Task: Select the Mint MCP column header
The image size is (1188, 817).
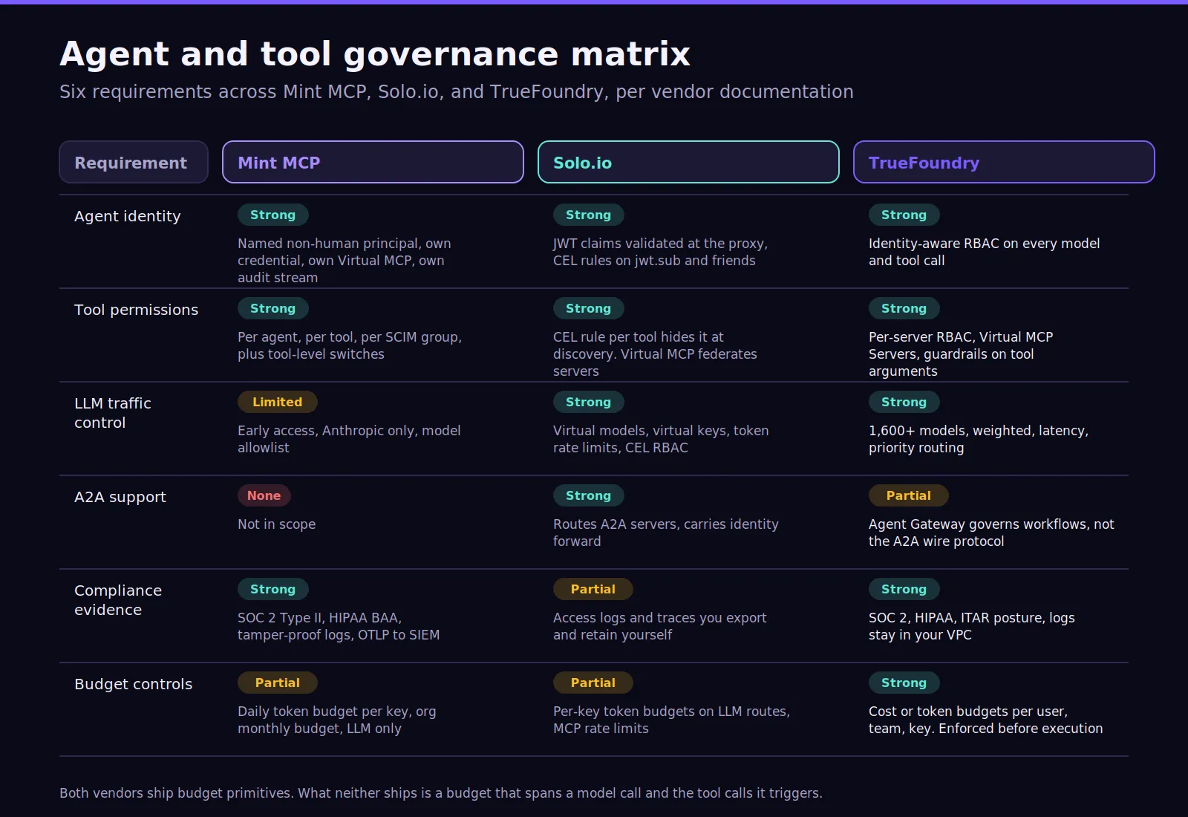Action: coord(373,162)
